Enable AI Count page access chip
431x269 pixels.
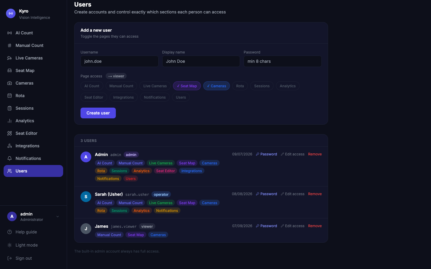pyautogui.click(x=92, y=86)
